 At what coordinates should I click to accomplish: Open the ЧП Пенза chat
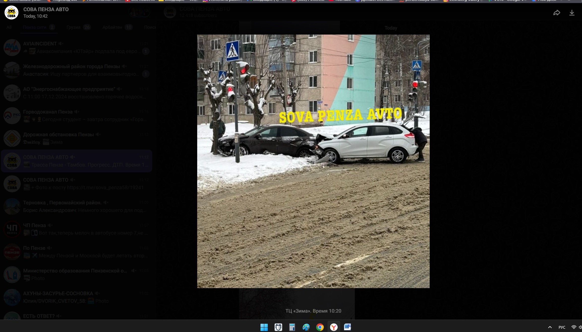(76, 229)
